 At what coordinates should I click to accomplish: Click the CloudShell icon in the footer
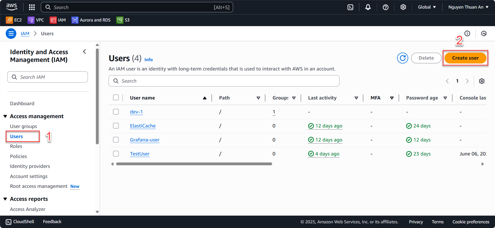point(9,222)
